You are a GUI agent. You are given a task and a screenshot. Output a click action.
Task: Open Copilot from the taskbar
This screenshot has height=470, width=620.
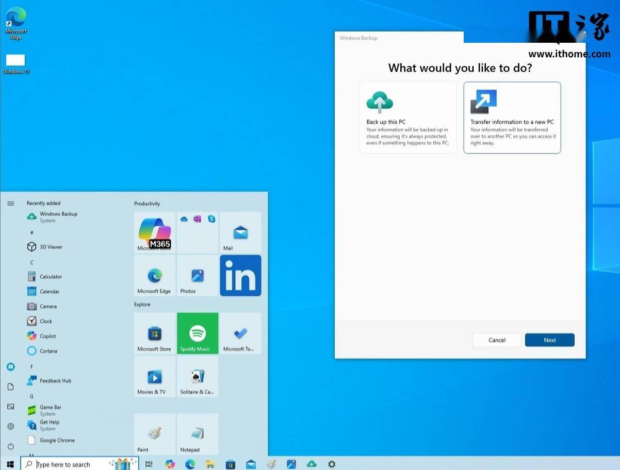point(170,464)
